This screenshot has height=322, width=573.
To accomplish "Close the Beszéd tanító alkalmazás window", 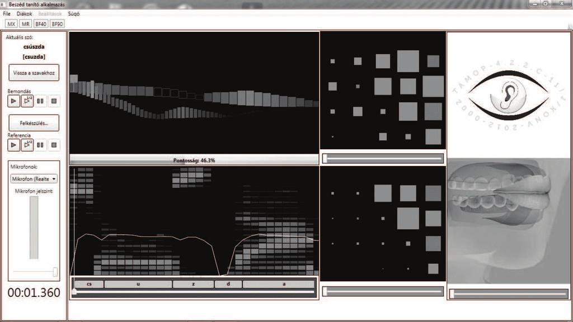I will pyautogui.click(x=562, y=4).
